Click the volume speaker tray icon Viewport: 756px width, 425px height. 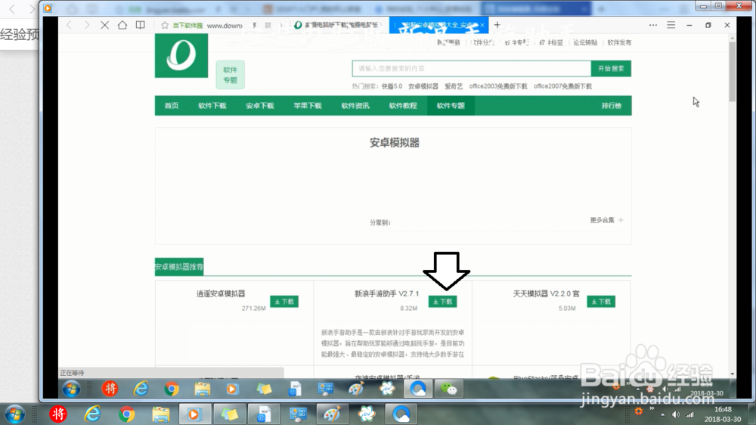[x=676, y=415]
